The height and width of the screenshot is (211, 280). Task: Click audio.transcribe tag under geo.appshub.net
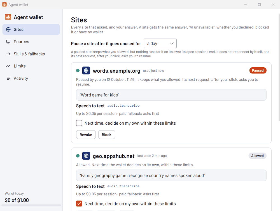[x=123, y=186]
